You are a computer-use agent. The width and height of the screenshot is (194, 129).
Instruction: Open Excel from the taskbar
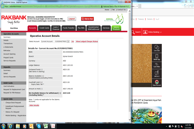pyautogui.click(x=46, y=126)
